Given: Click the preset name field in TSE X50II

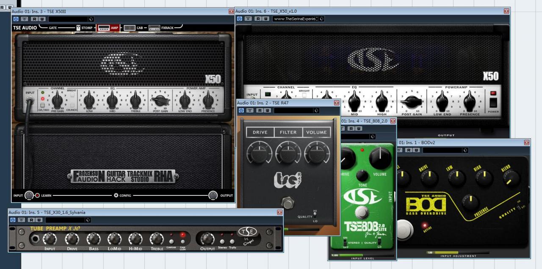Looking at the screenshot, I should [x=68, y=19].
